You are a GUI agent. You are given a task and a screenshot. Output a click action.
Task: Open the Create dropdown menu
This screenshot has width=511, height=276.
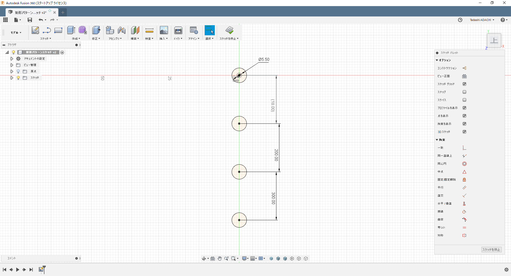click(x=76, y=38)
